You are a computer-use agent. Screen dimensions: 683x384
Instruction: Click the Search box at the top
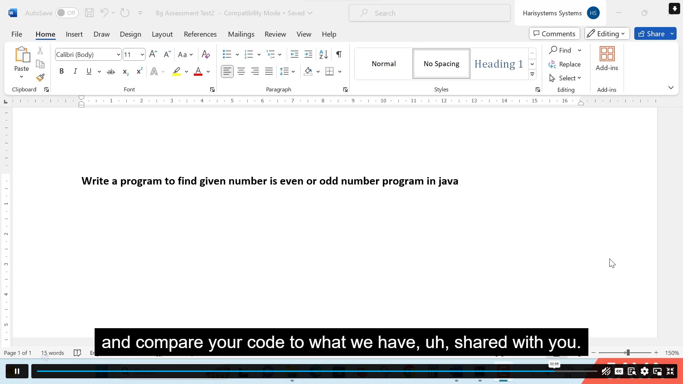click(429, 13)
